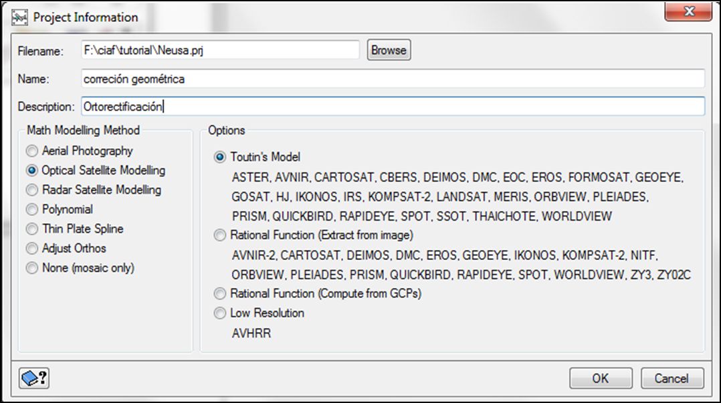This screenshot has width=721, height=403.
Task: Click into the Description field
Action: click(x=393, y=107)
